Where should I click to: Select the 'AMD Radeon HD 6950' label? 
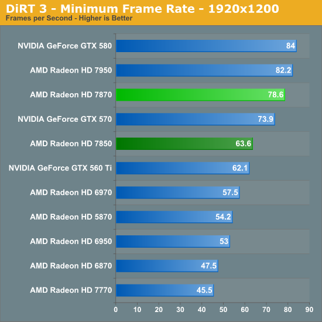[x=71, y=241]
